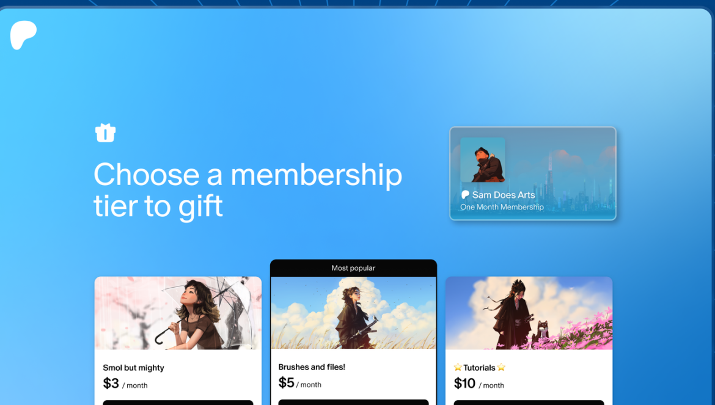Click the Most popular banner
Viewport: 715px width, 405px height.
(353, 268)
